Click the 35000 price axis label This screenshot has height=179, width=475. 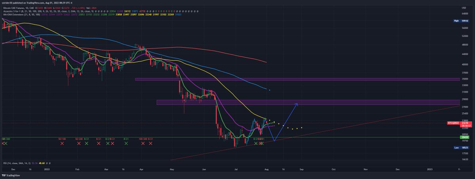[465, 79]
